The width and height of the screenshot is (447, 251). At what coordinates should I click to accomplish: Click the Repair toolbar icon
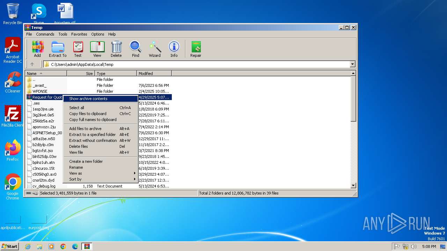tap(196, 49)
